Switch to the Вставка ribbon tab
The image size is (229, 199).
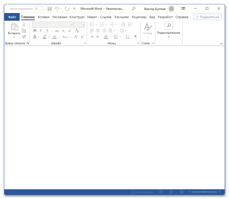click(x=43, y=17)
